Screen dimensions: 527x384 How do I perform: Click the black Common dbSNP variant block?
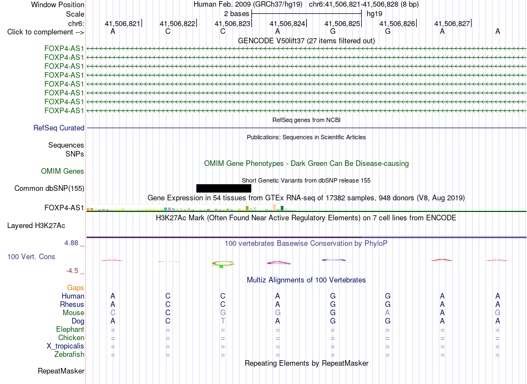pos(224,188)
